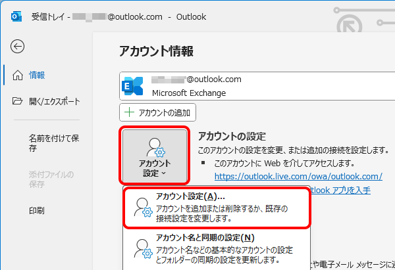Click the folder icon for 開く/エクスポート
This screenshot has height=270, width=395.
coord(18,101)
